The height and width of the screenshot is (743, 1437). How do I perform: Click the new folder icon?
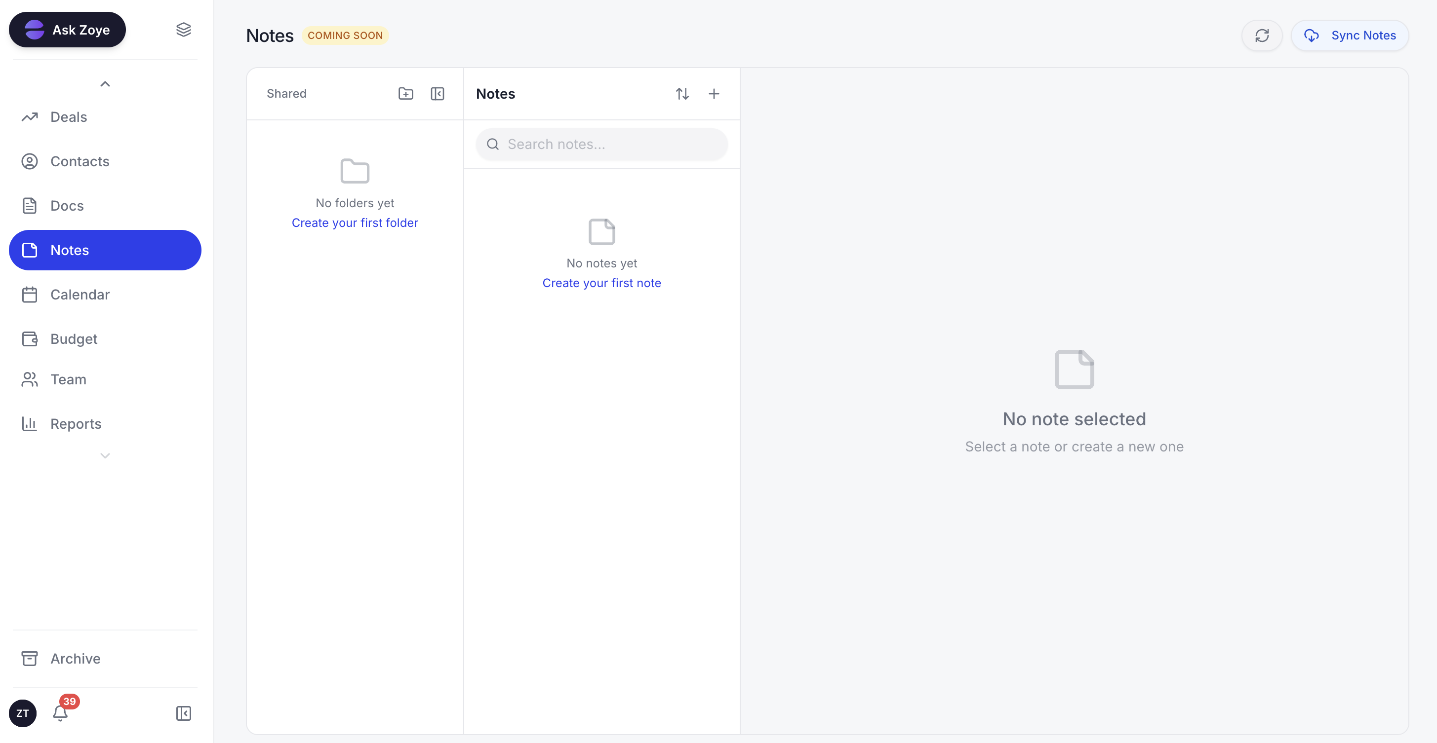pyautogui.click(x=405, y=94)
